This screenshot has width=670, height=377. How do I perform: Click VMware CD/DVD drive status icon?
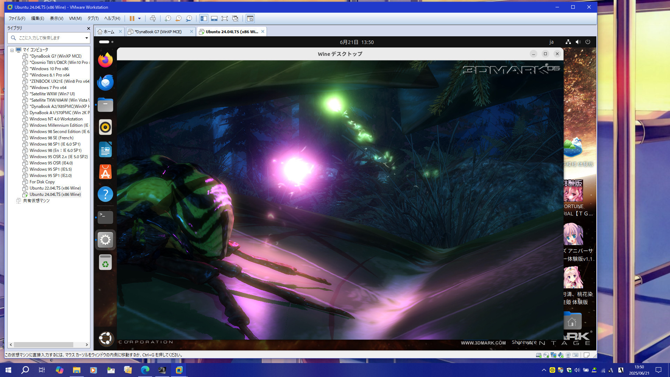(546, 355)
